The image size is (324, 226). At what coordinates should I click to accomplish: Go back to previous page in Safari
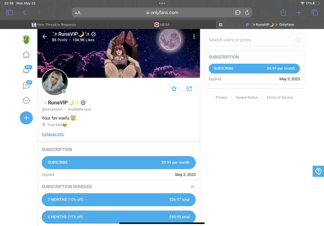point(25,13)
